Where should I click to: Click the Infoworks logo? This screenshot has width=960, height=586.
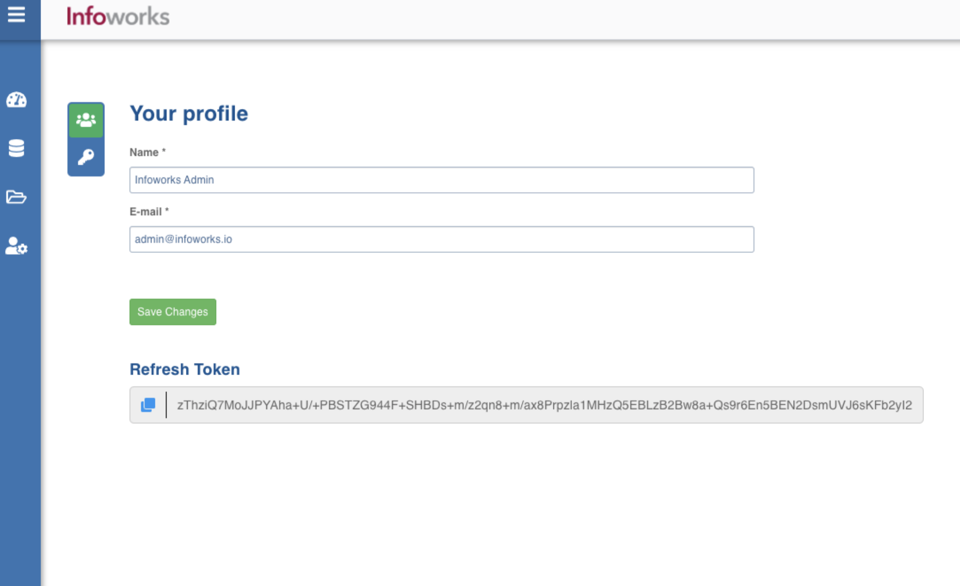(118, 16)
